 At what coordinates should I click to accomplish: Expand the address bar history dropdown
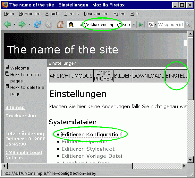[134, 24]
